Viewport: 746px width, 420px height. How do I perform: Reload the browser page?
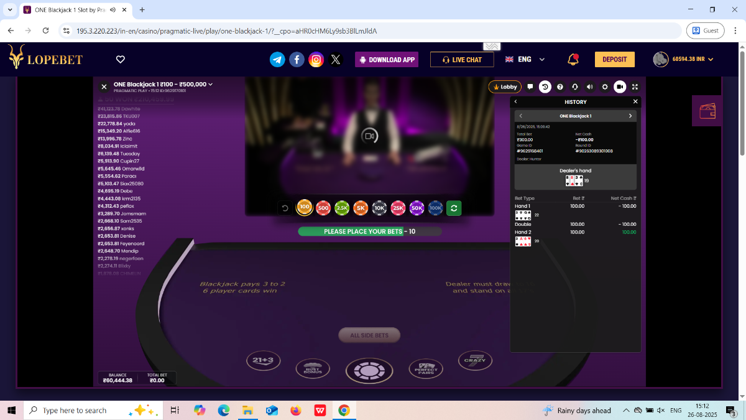(x=45, y=30)
